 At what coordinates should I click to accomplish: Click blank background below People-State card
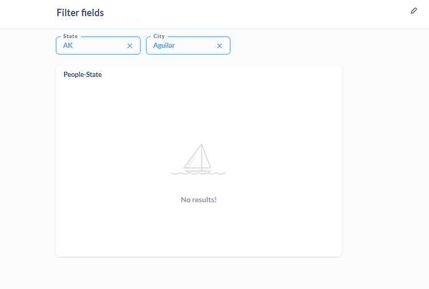[199, 273]
